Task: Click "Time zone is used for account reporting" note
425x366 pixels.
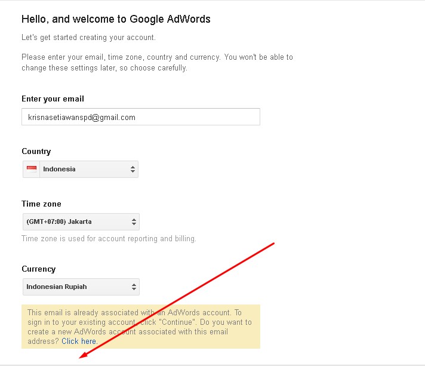Action: pyautogui.click(x=109, y=239)
